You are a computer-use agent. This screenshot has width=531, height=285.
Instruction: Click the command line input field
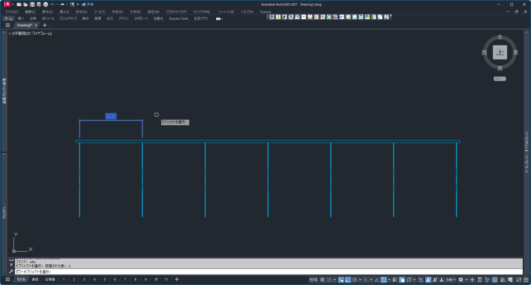(x=259, y=272)
